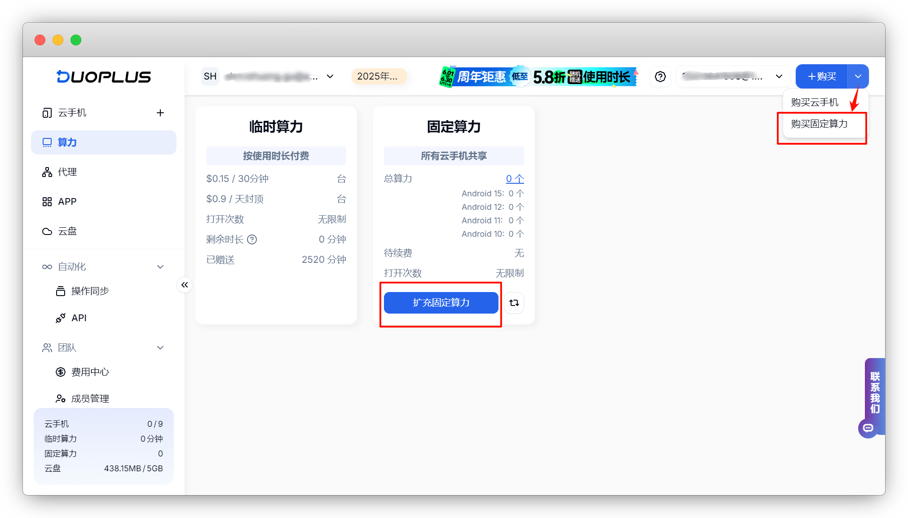Click info icon beside 剩余时长
Viewport: 908px width, 518px height.
coord(252,239)
